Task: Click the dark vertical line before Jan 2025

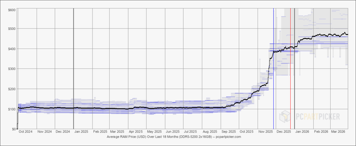Action: 73,69
